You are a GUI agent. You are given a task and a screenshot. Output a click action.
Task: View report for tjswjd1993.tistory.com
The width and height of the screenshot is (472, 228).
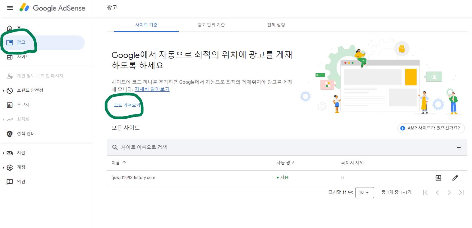[x=438, y=178]
